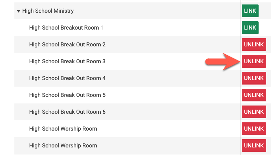
Task: Unlink High School Break Out Room 2
Action: coord(254,44)
